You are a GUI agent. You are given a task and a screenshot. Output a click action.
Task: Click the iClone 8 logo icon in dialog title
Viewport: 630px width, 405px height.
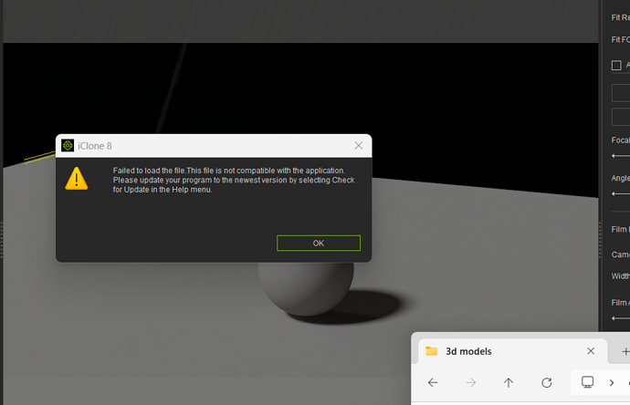point(68,145)
